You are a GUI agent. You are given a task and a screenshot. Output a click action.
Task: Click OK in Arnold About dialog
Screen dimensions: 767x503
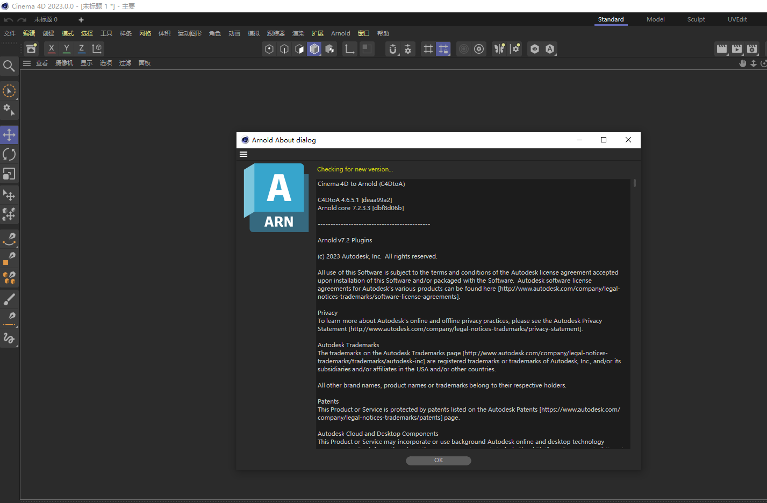pos(439,461)
